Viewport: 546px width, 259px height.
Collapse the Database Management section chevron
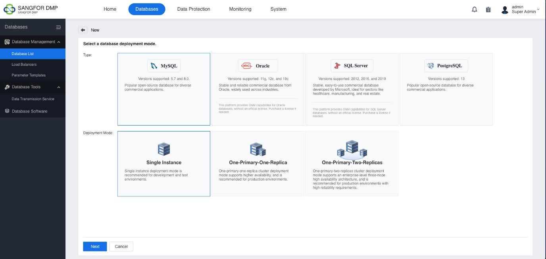tap(59, 42)
